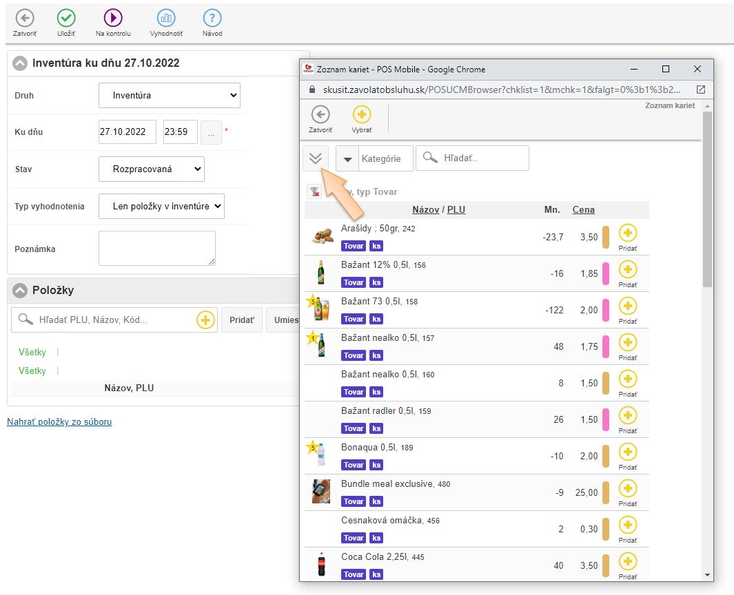Collapse the Položky section
The height and width of the screenshot is (595, 734).
[20, 291]
